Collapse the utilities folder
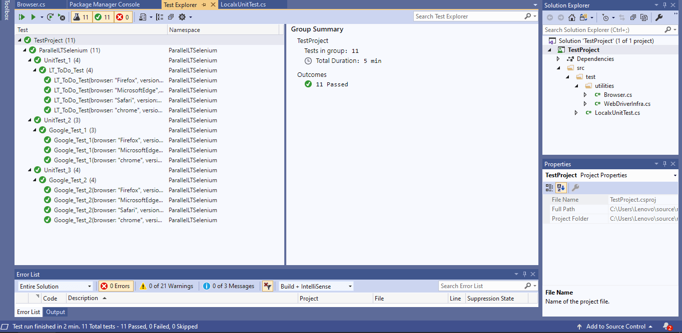The image size is (682, 333). [x=576, y=85]
